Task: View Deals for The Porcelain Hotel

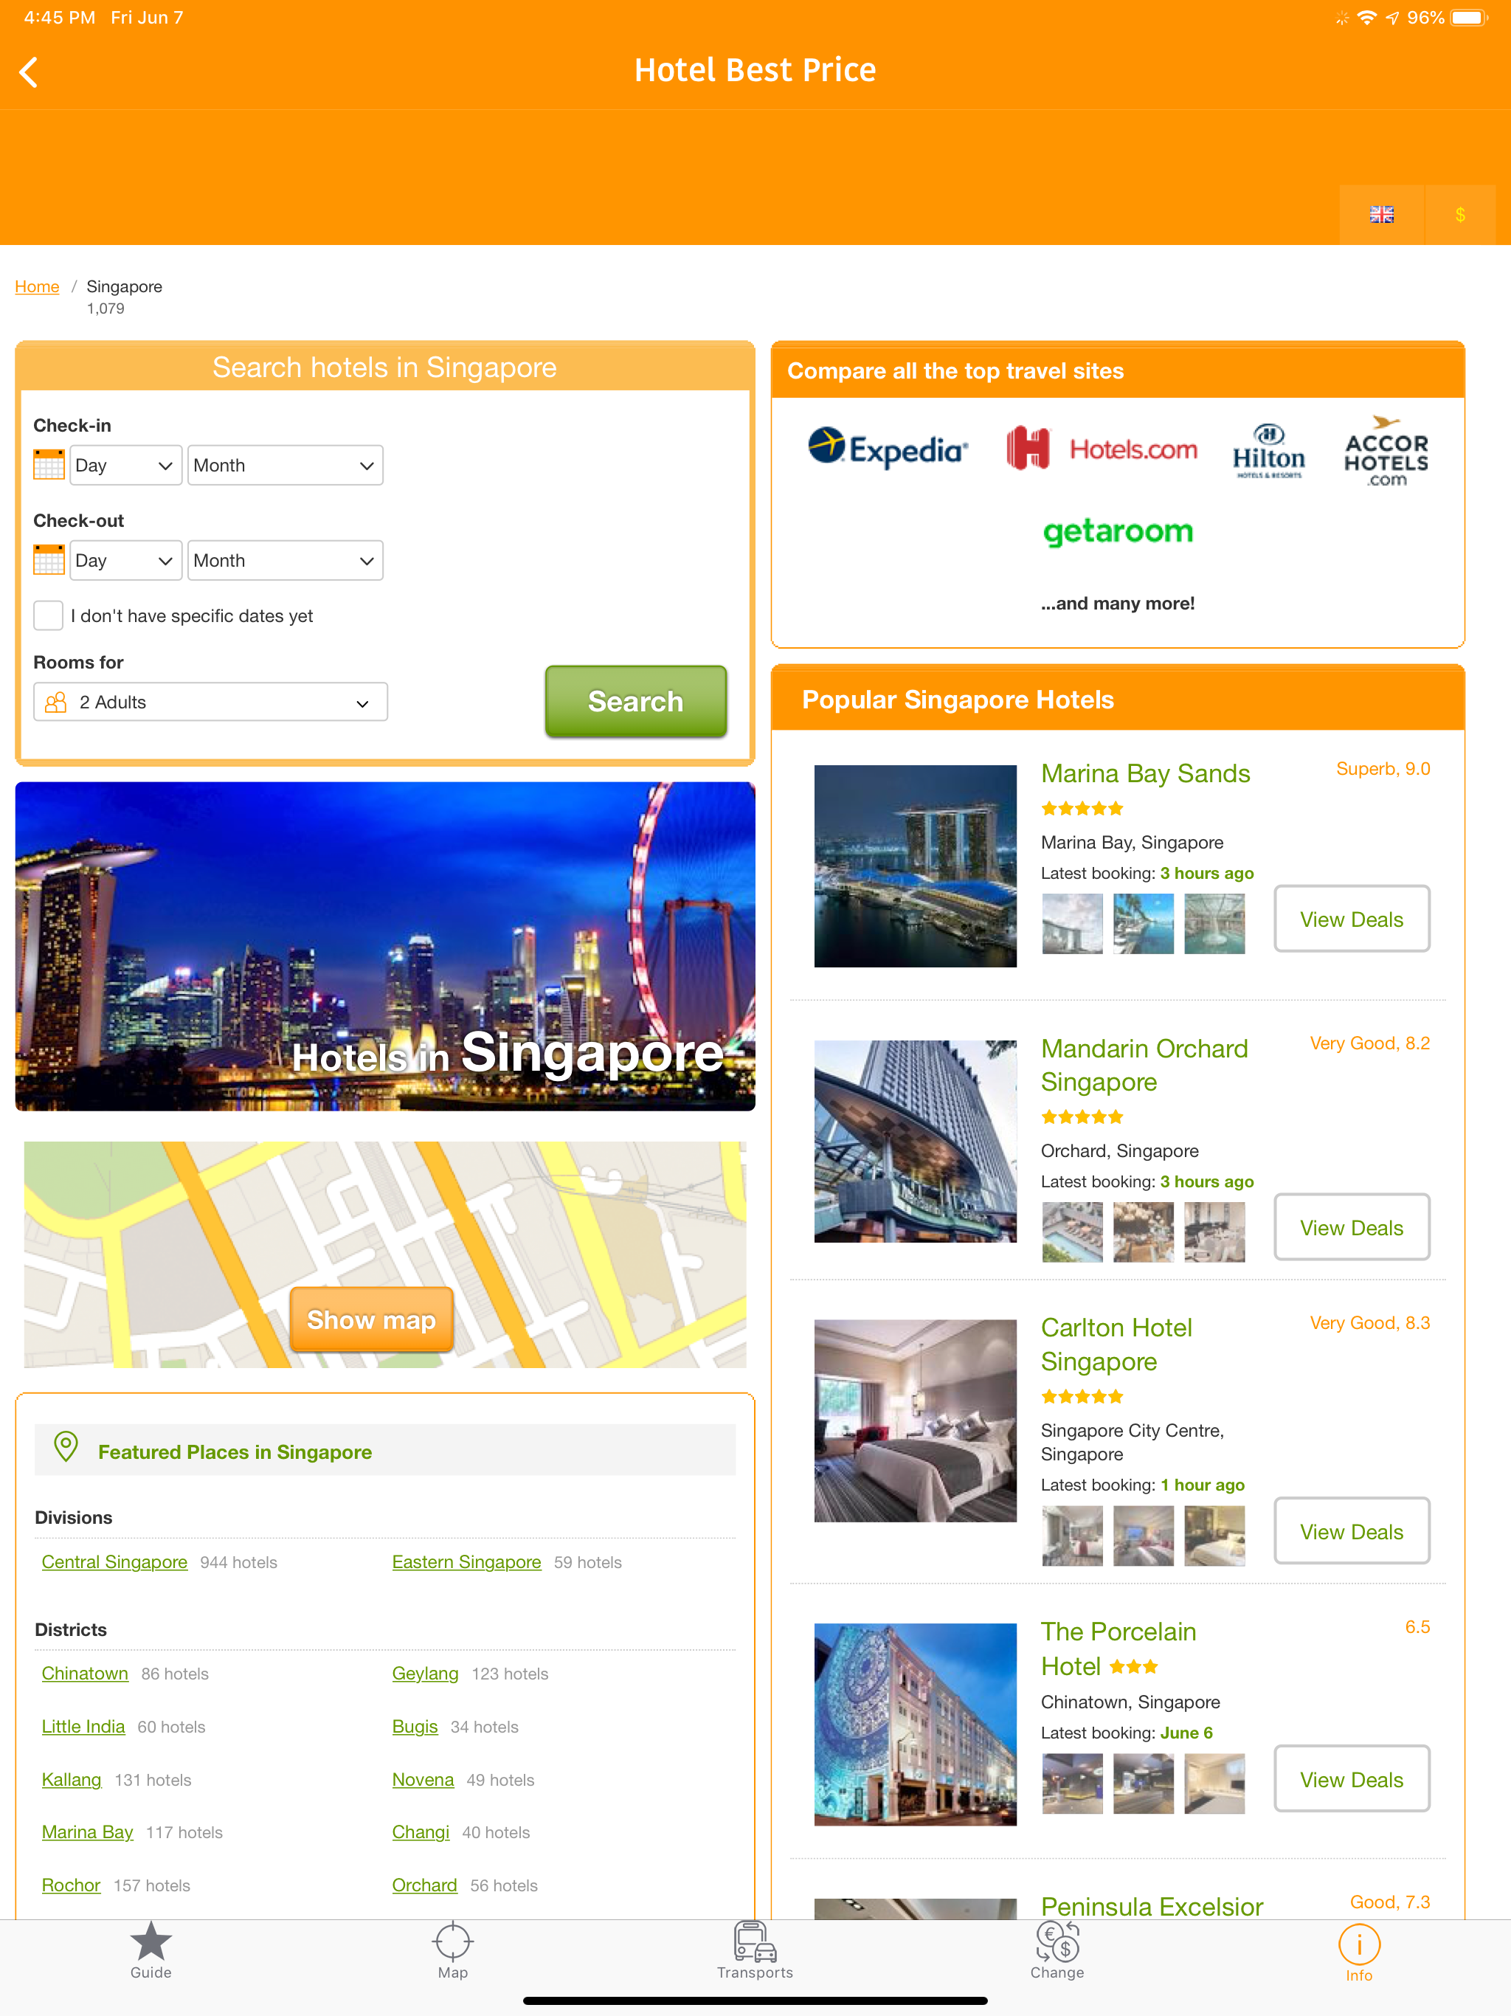Action: [1352, 1779]
